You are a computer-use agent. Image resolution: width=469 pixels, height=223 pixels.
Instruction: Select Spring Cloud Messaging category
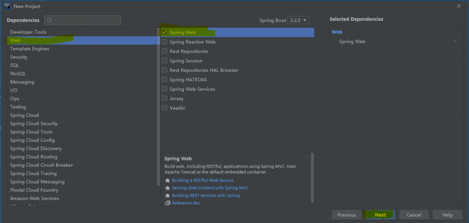click(x=83, y=182)
